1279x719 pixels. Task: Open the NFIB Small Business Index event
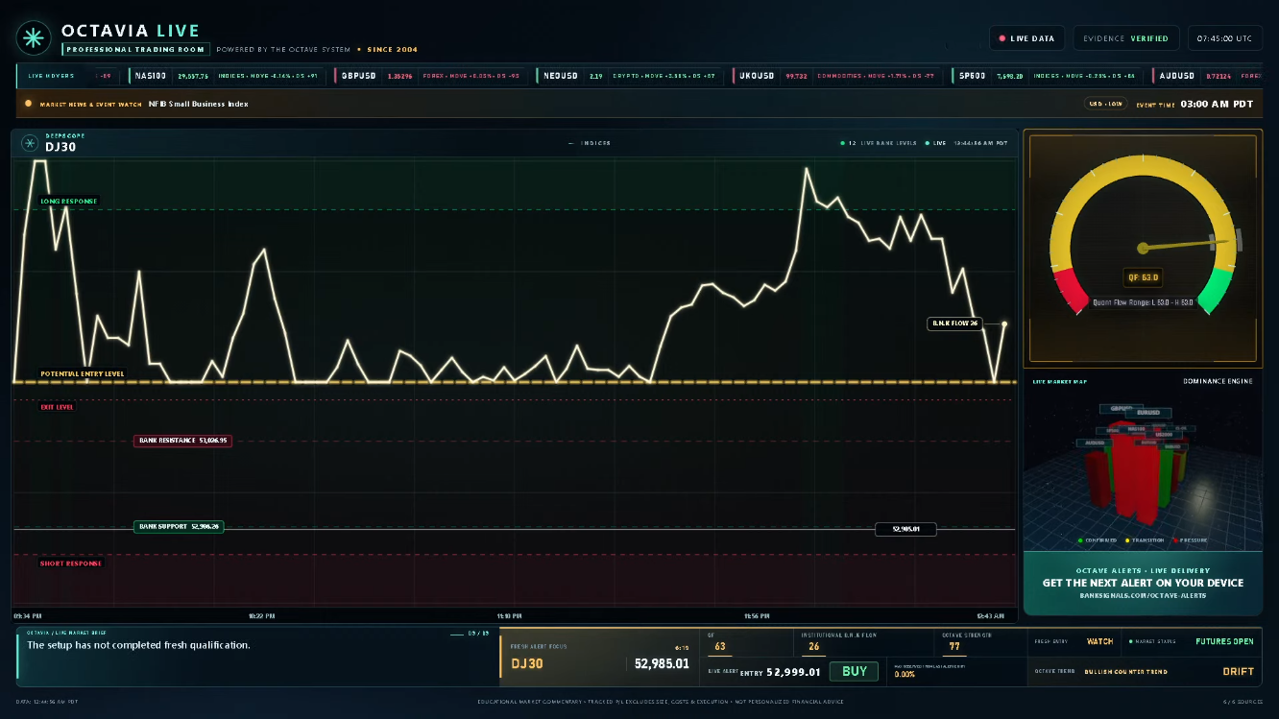(x=198, y=104)
